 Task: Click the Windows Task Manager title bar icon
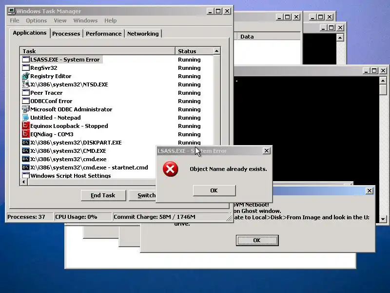click(12, 11)
